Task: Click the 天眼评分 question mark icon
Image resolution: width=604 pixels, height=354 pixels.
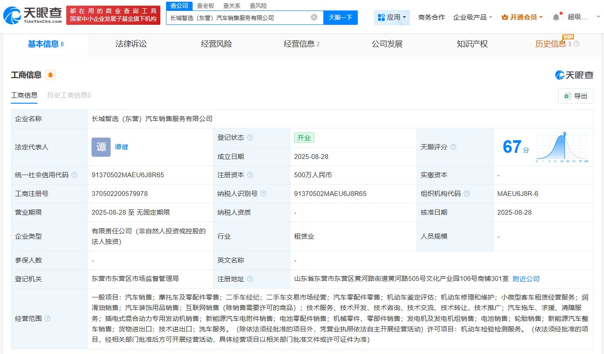Action: (x=453, y=147)
